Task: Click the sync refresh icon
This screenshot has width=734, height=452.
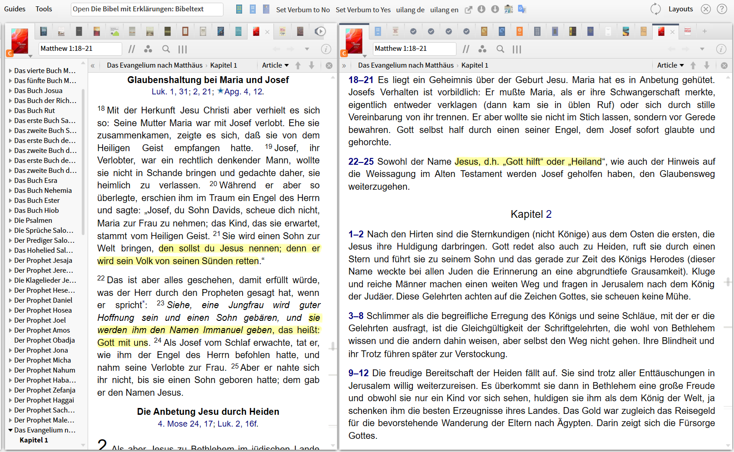Action: tap(655, 9)
